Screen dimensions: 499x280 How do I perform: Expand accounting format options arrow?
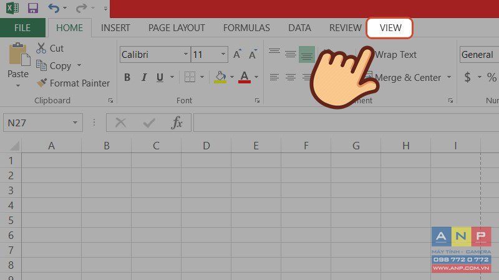coord(479,77)
